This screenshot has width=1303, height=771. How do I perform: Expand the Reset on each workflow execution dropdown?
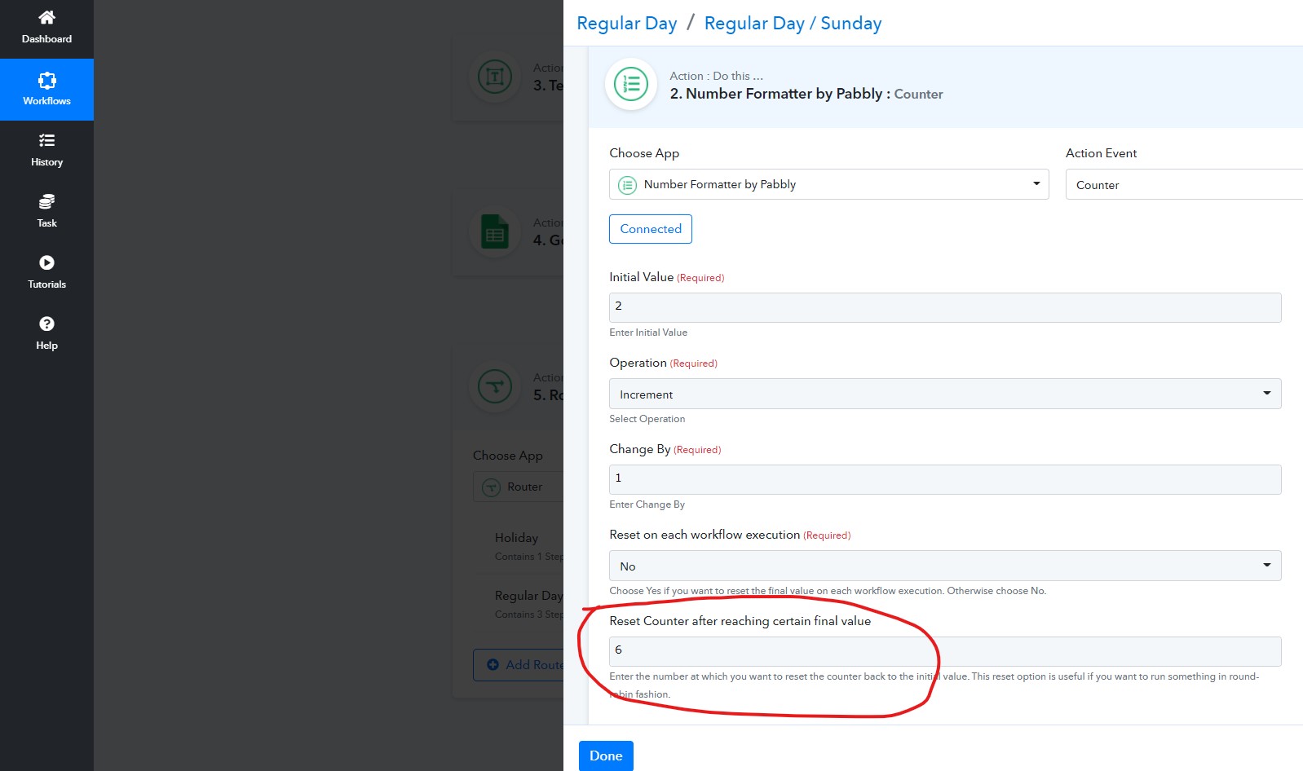pyautogui.click(x=945, y=566)
